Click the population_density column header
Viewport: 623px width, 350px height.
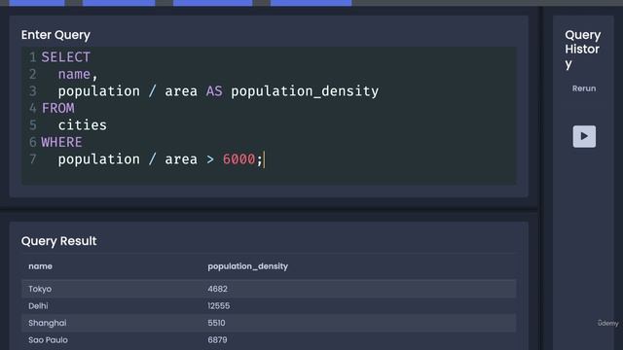247,266
